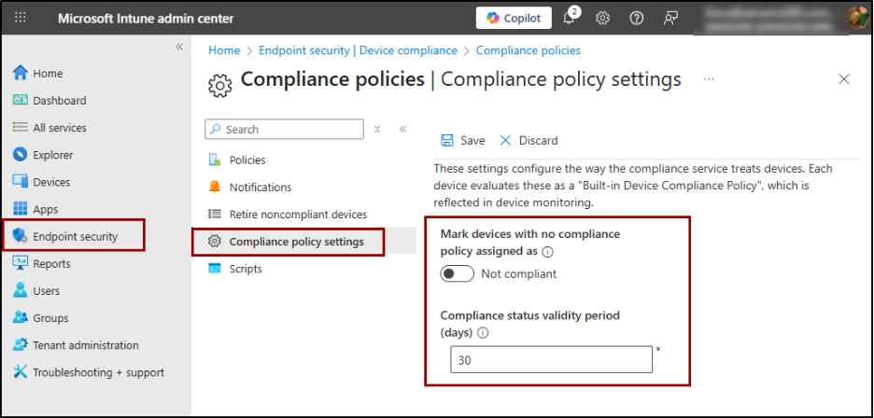
Task: Click the blade search box
Action: 284,130
